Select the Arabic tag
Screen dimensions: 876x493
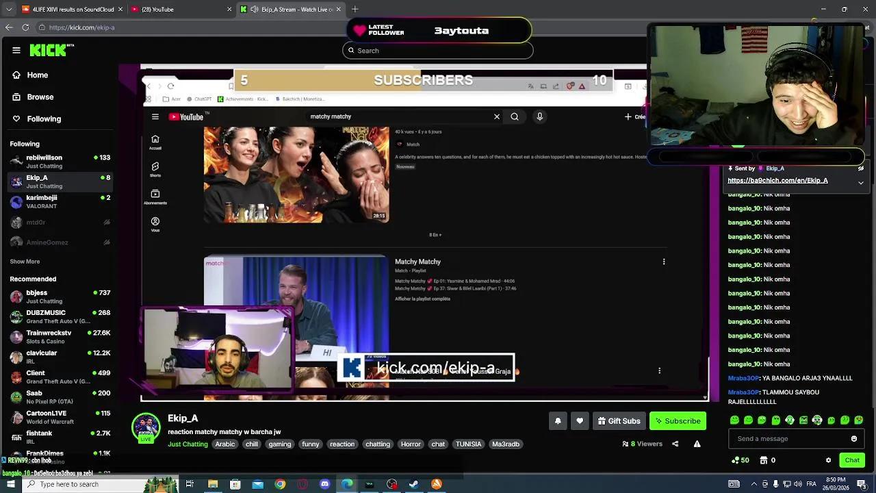[x=225, y=444]
